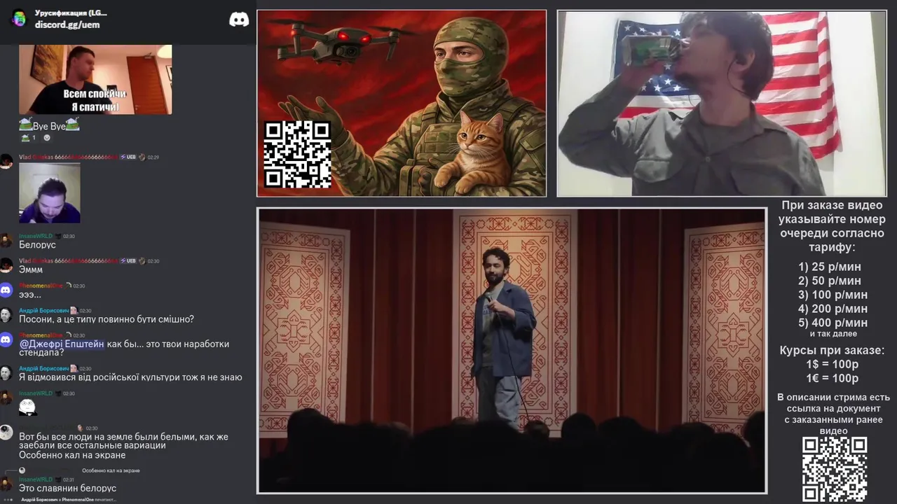Click the soldier with drone and cat image

[x=402, y=103]
